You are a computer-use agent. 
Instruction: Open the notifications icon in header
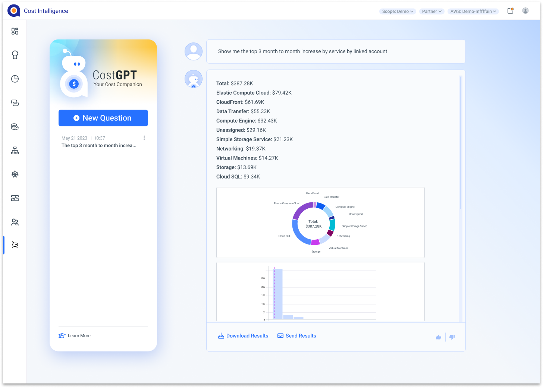point(511,11)
